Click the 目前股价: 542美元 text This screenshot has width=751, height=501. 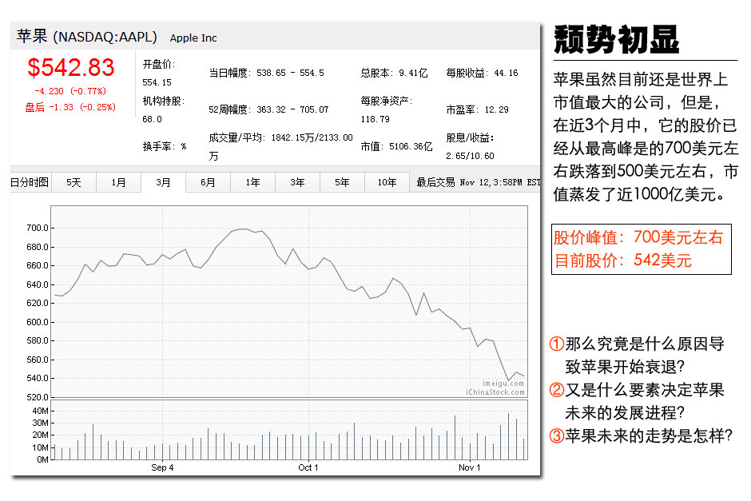point(623,260)
